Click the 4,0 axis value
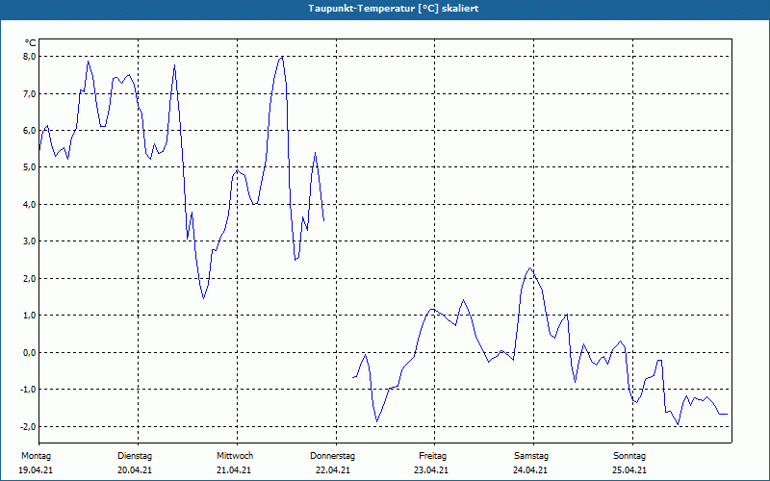Viewport: 770px width, 481px height. (30, 204)
